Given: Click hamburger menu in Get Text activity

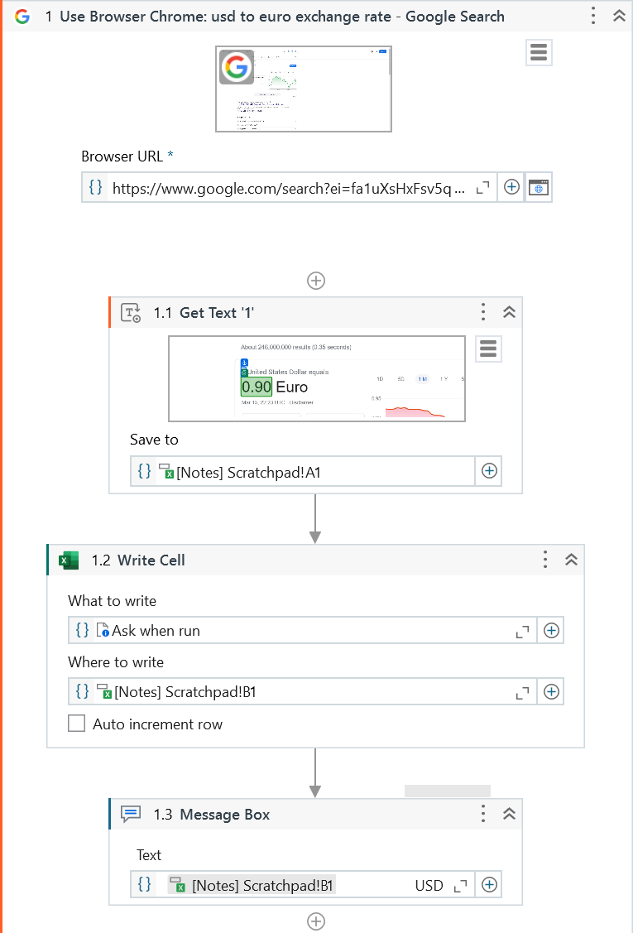Looking at the screenshot, I should tap(488, 349).
